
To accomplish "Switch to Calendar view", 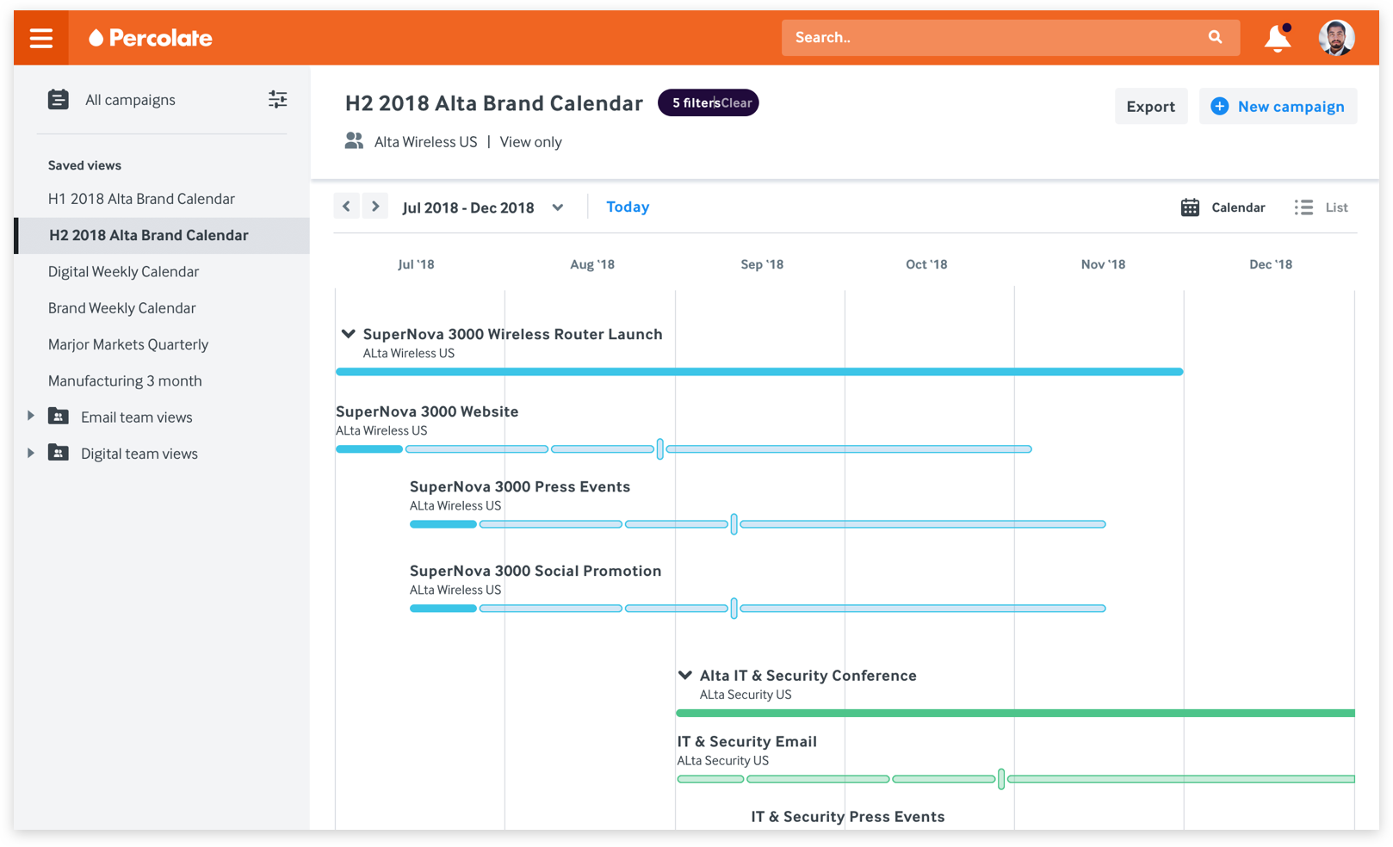I will click(1223, 207).
